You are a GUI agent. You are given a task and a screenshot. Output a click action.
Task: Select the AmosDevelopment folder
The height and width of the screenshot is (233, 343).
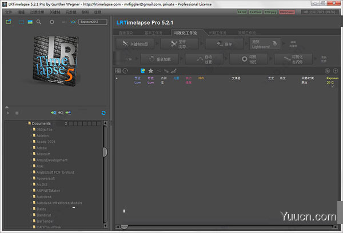click(x=52, y=160)
